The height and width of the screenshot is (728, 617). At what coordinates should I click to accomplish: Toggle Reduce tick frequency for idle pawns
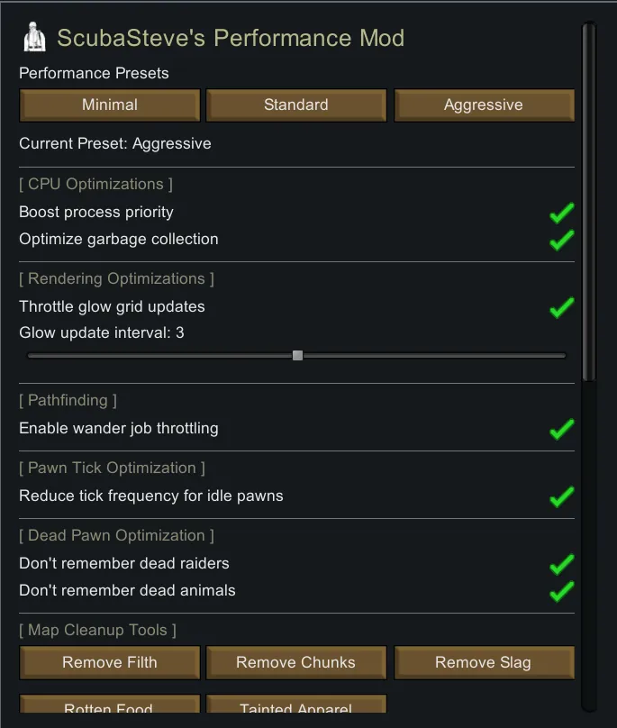click(x=562, y=496)
